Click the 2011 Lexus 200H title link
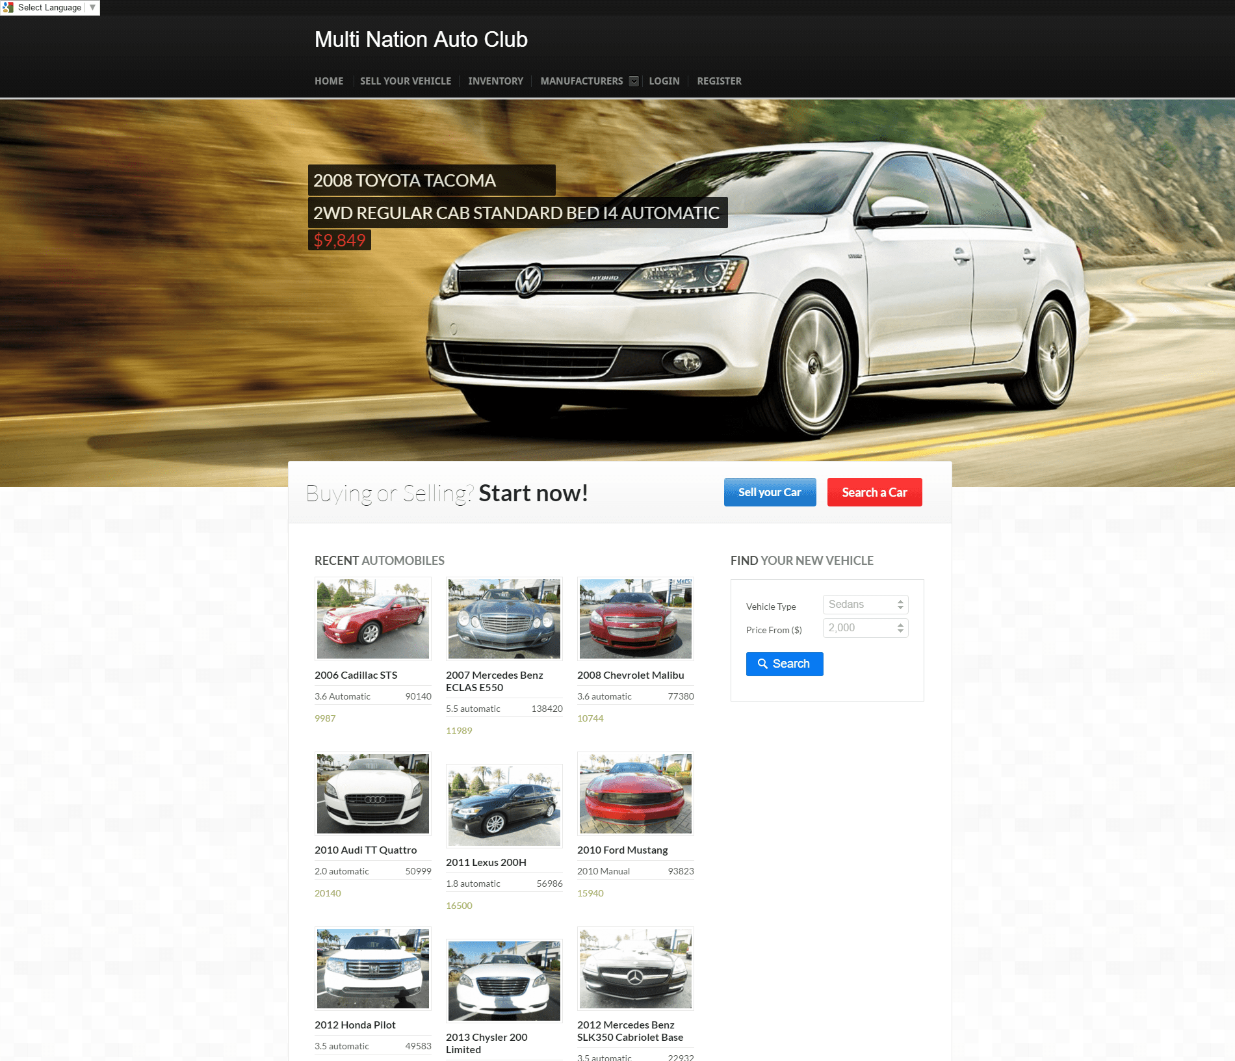Screen dimensions: 1235x1061 pos(486,863)
